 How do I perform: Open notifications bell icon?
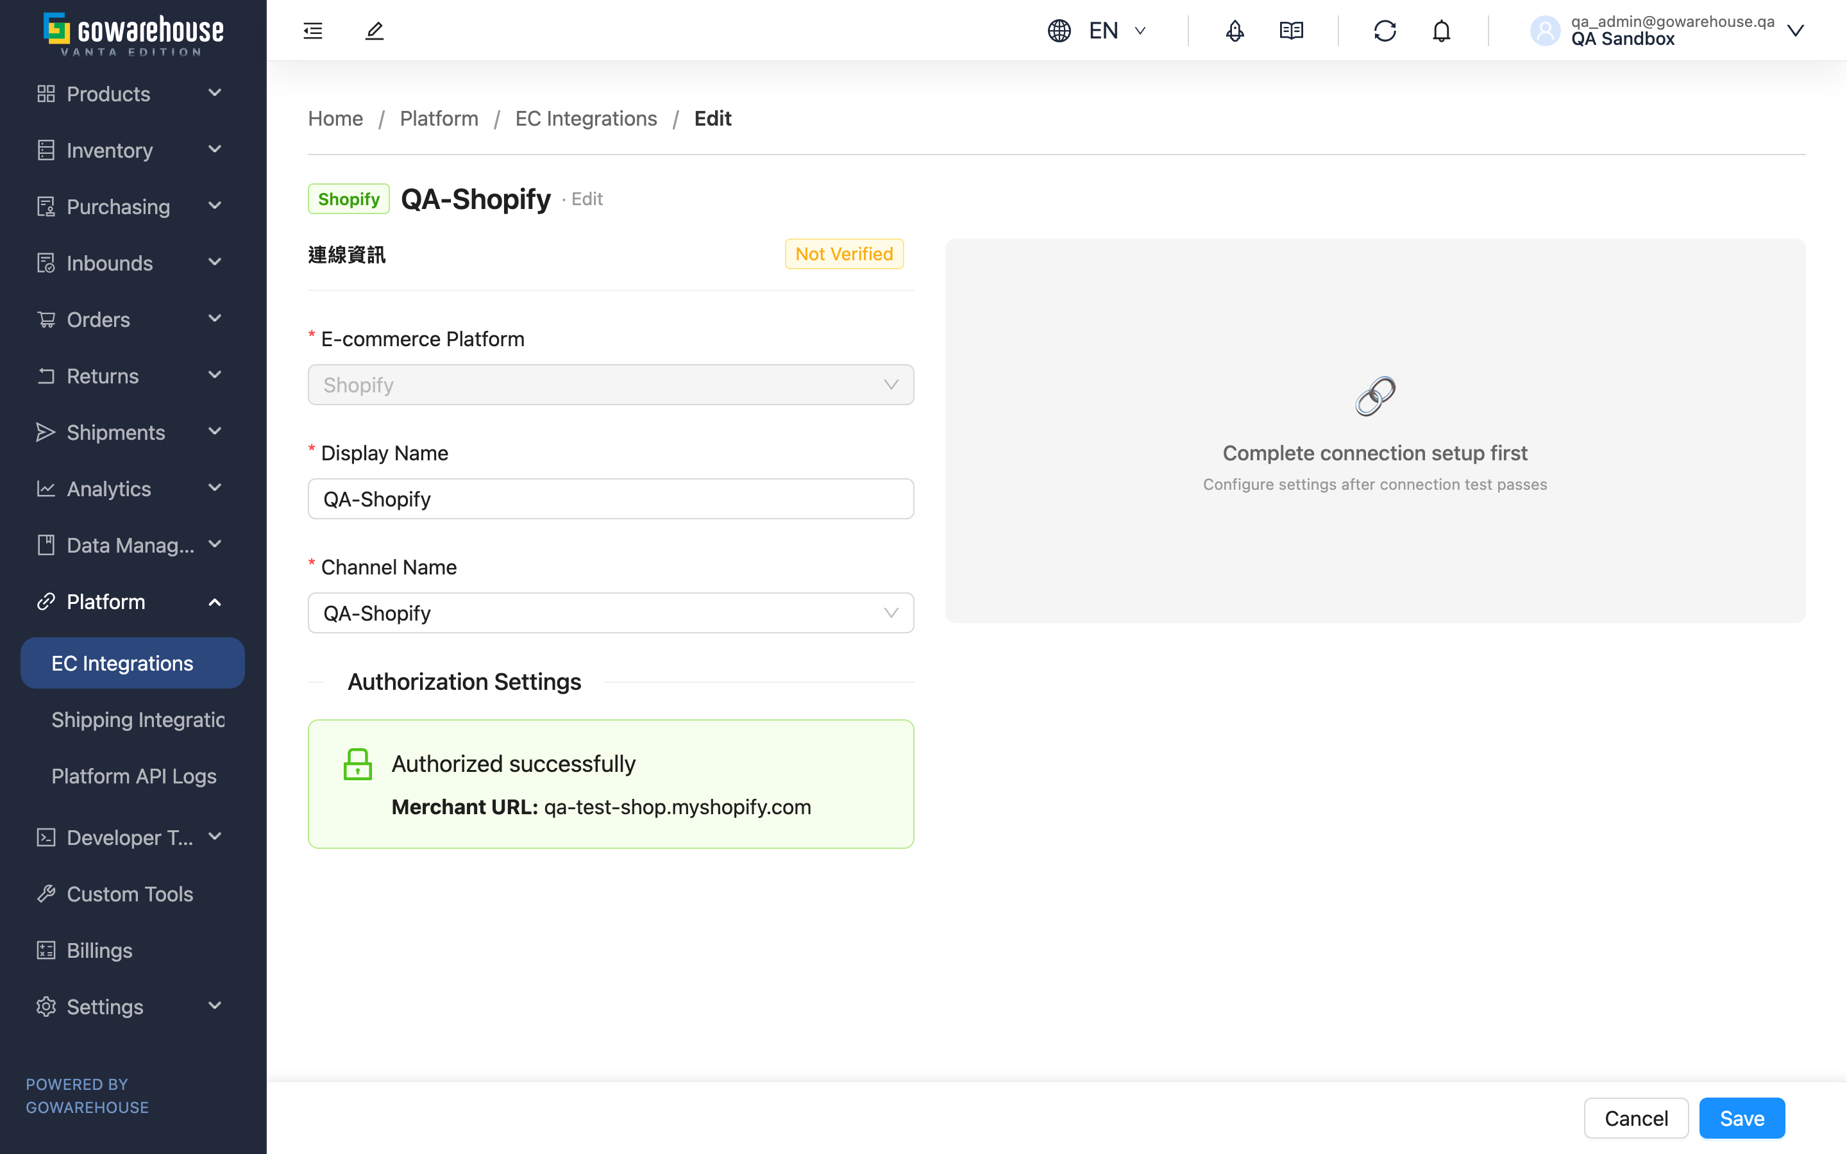[1441, 31]
